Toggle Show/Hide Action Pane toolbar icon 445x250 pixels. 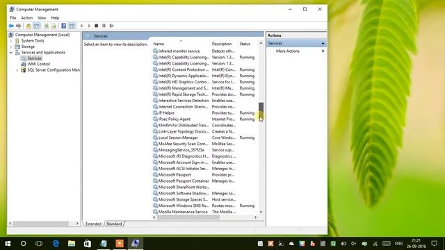(x=72, y=26)
